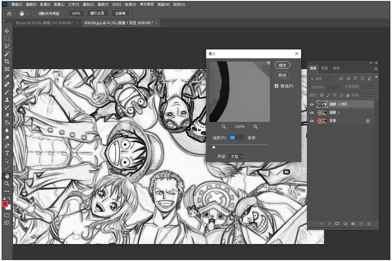Zoom out the Minimum dialog preview
Viewport: 392px width, 261px height.
(224, 126)
